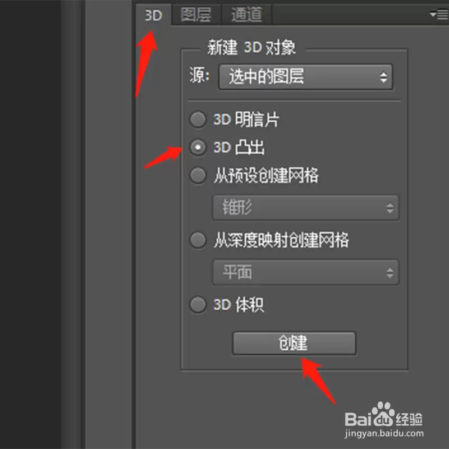The width and height of the screenshot is (449, 449).
Task: Click the arrows on the 锥形 dropdown
Action: (x=390, y=208)
